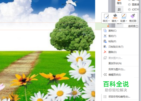Expand the 填充 fill dropdown arrow

[118, 21]
